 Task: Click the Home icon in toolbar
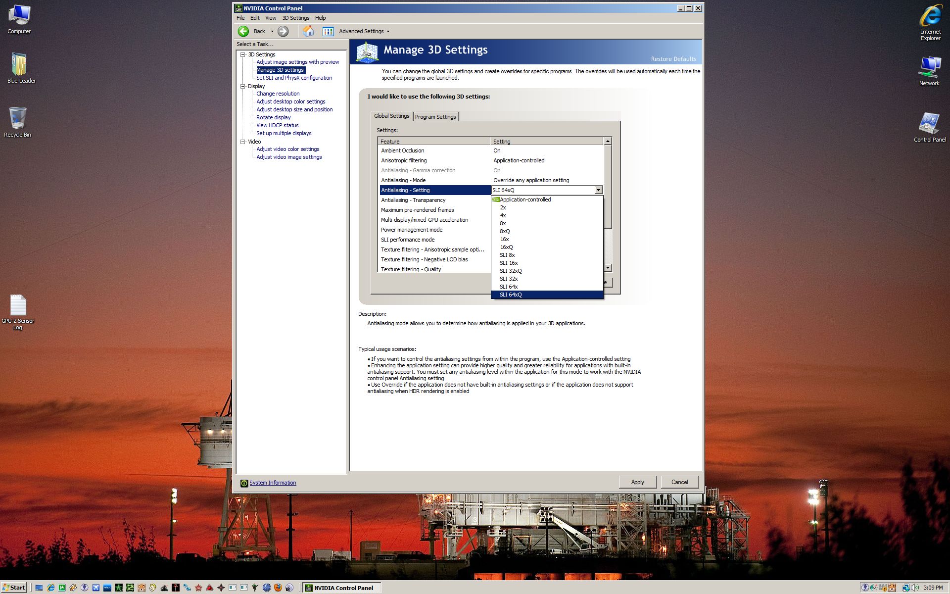308,31
